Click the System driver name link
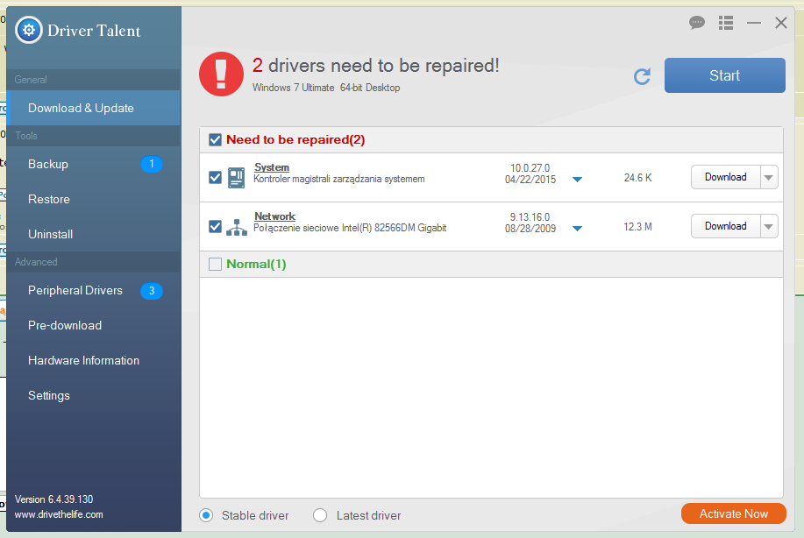This screenshot has width=804, height=538. click(x=272, y=167)
